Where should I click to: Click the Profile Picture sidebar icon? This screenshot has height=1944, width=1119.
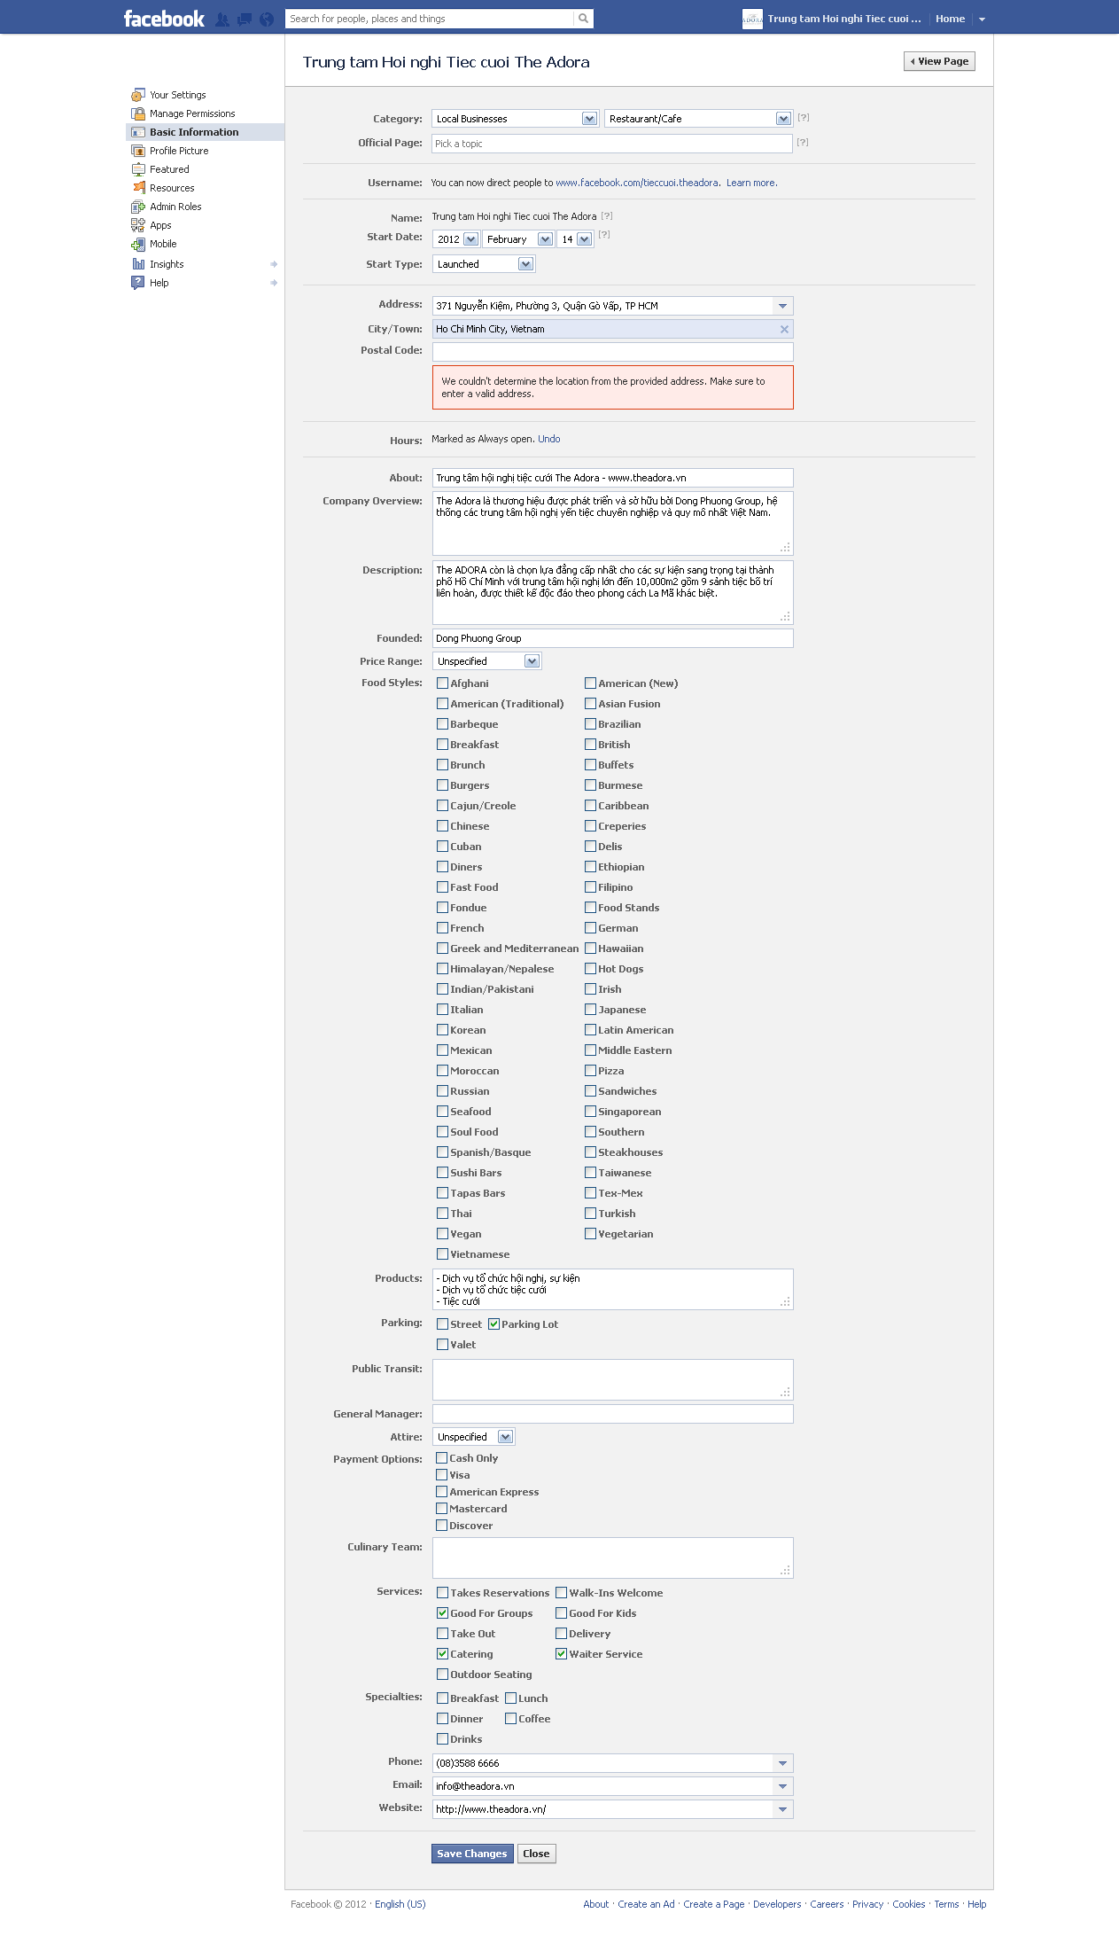(138, 151)
